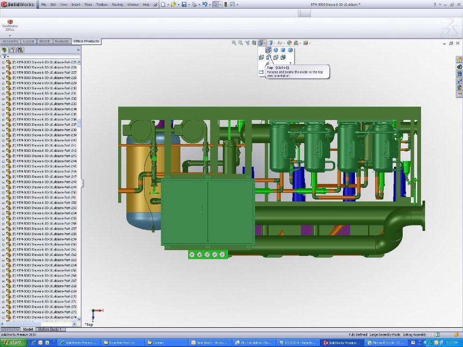Screen dimensions: 463x347
Task: Pick Back view in orientation flyout
Action: click(283, 57)
